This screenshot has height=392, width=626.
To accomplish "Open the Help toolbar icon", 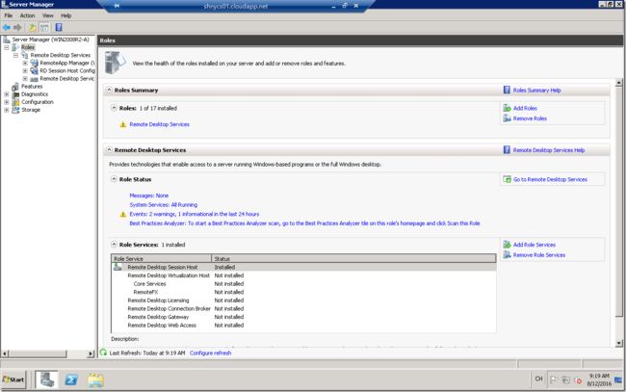I will pyautogui.click(x=59, y=27).
